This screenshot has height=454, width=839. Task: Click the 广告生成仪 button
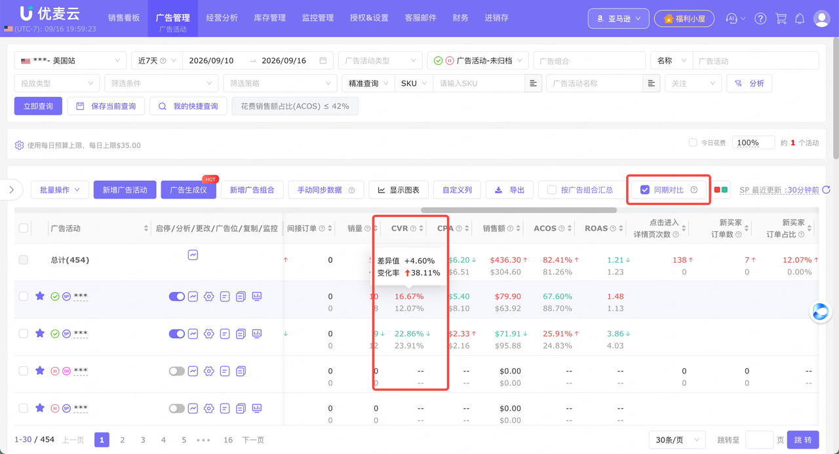point(188,190)
